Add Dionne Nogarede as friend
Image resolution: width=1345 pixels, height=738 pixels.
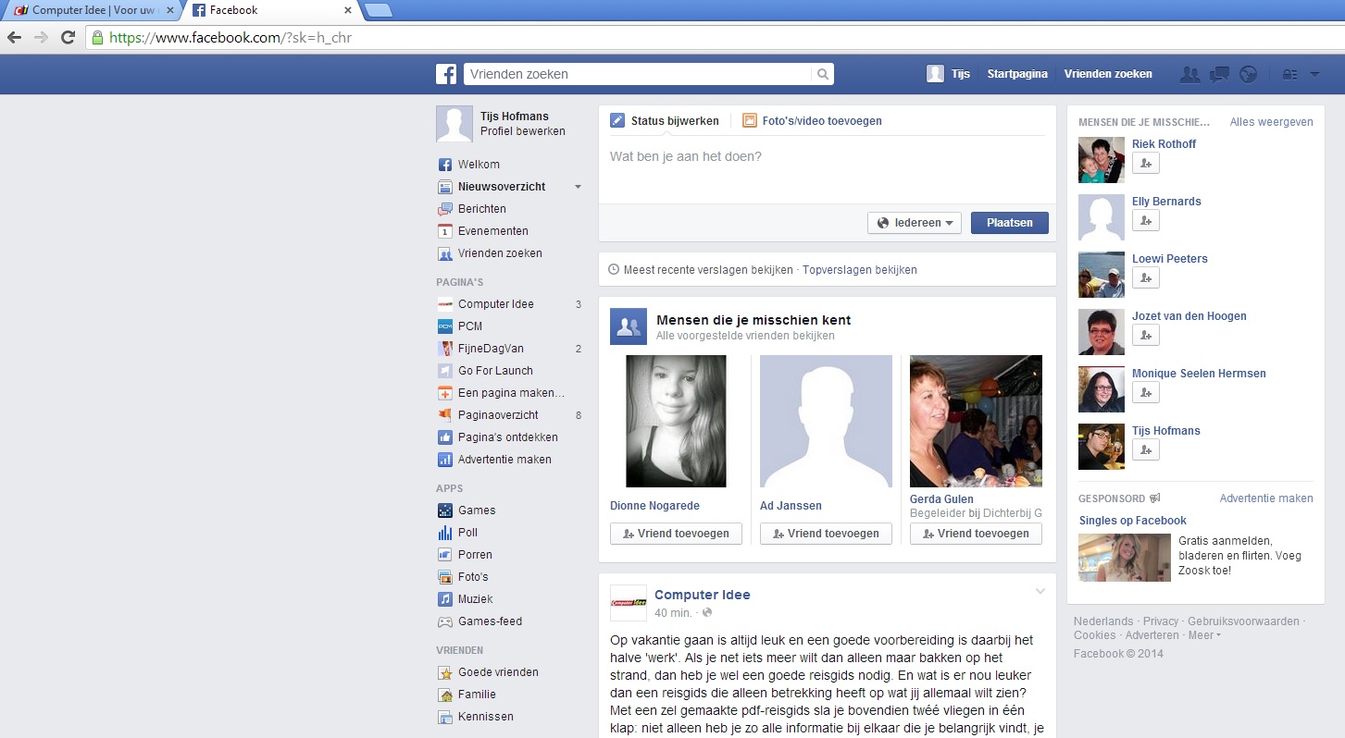click(676, 534)
